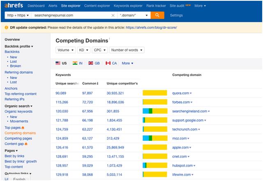
Task: Open the Number of words filter dropdown
Action: pos(127,50)
